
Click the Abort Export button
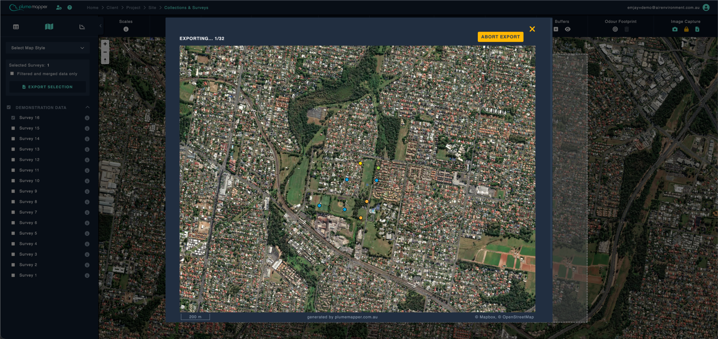500,37
